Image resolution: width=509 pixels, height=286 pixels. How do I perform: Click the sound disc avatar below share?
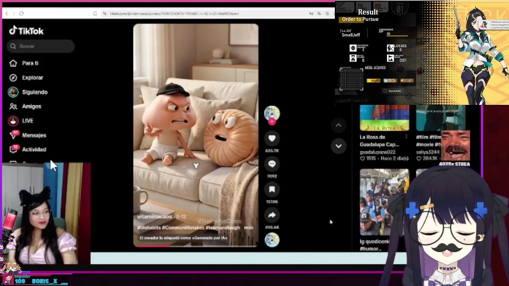point(272,240)
